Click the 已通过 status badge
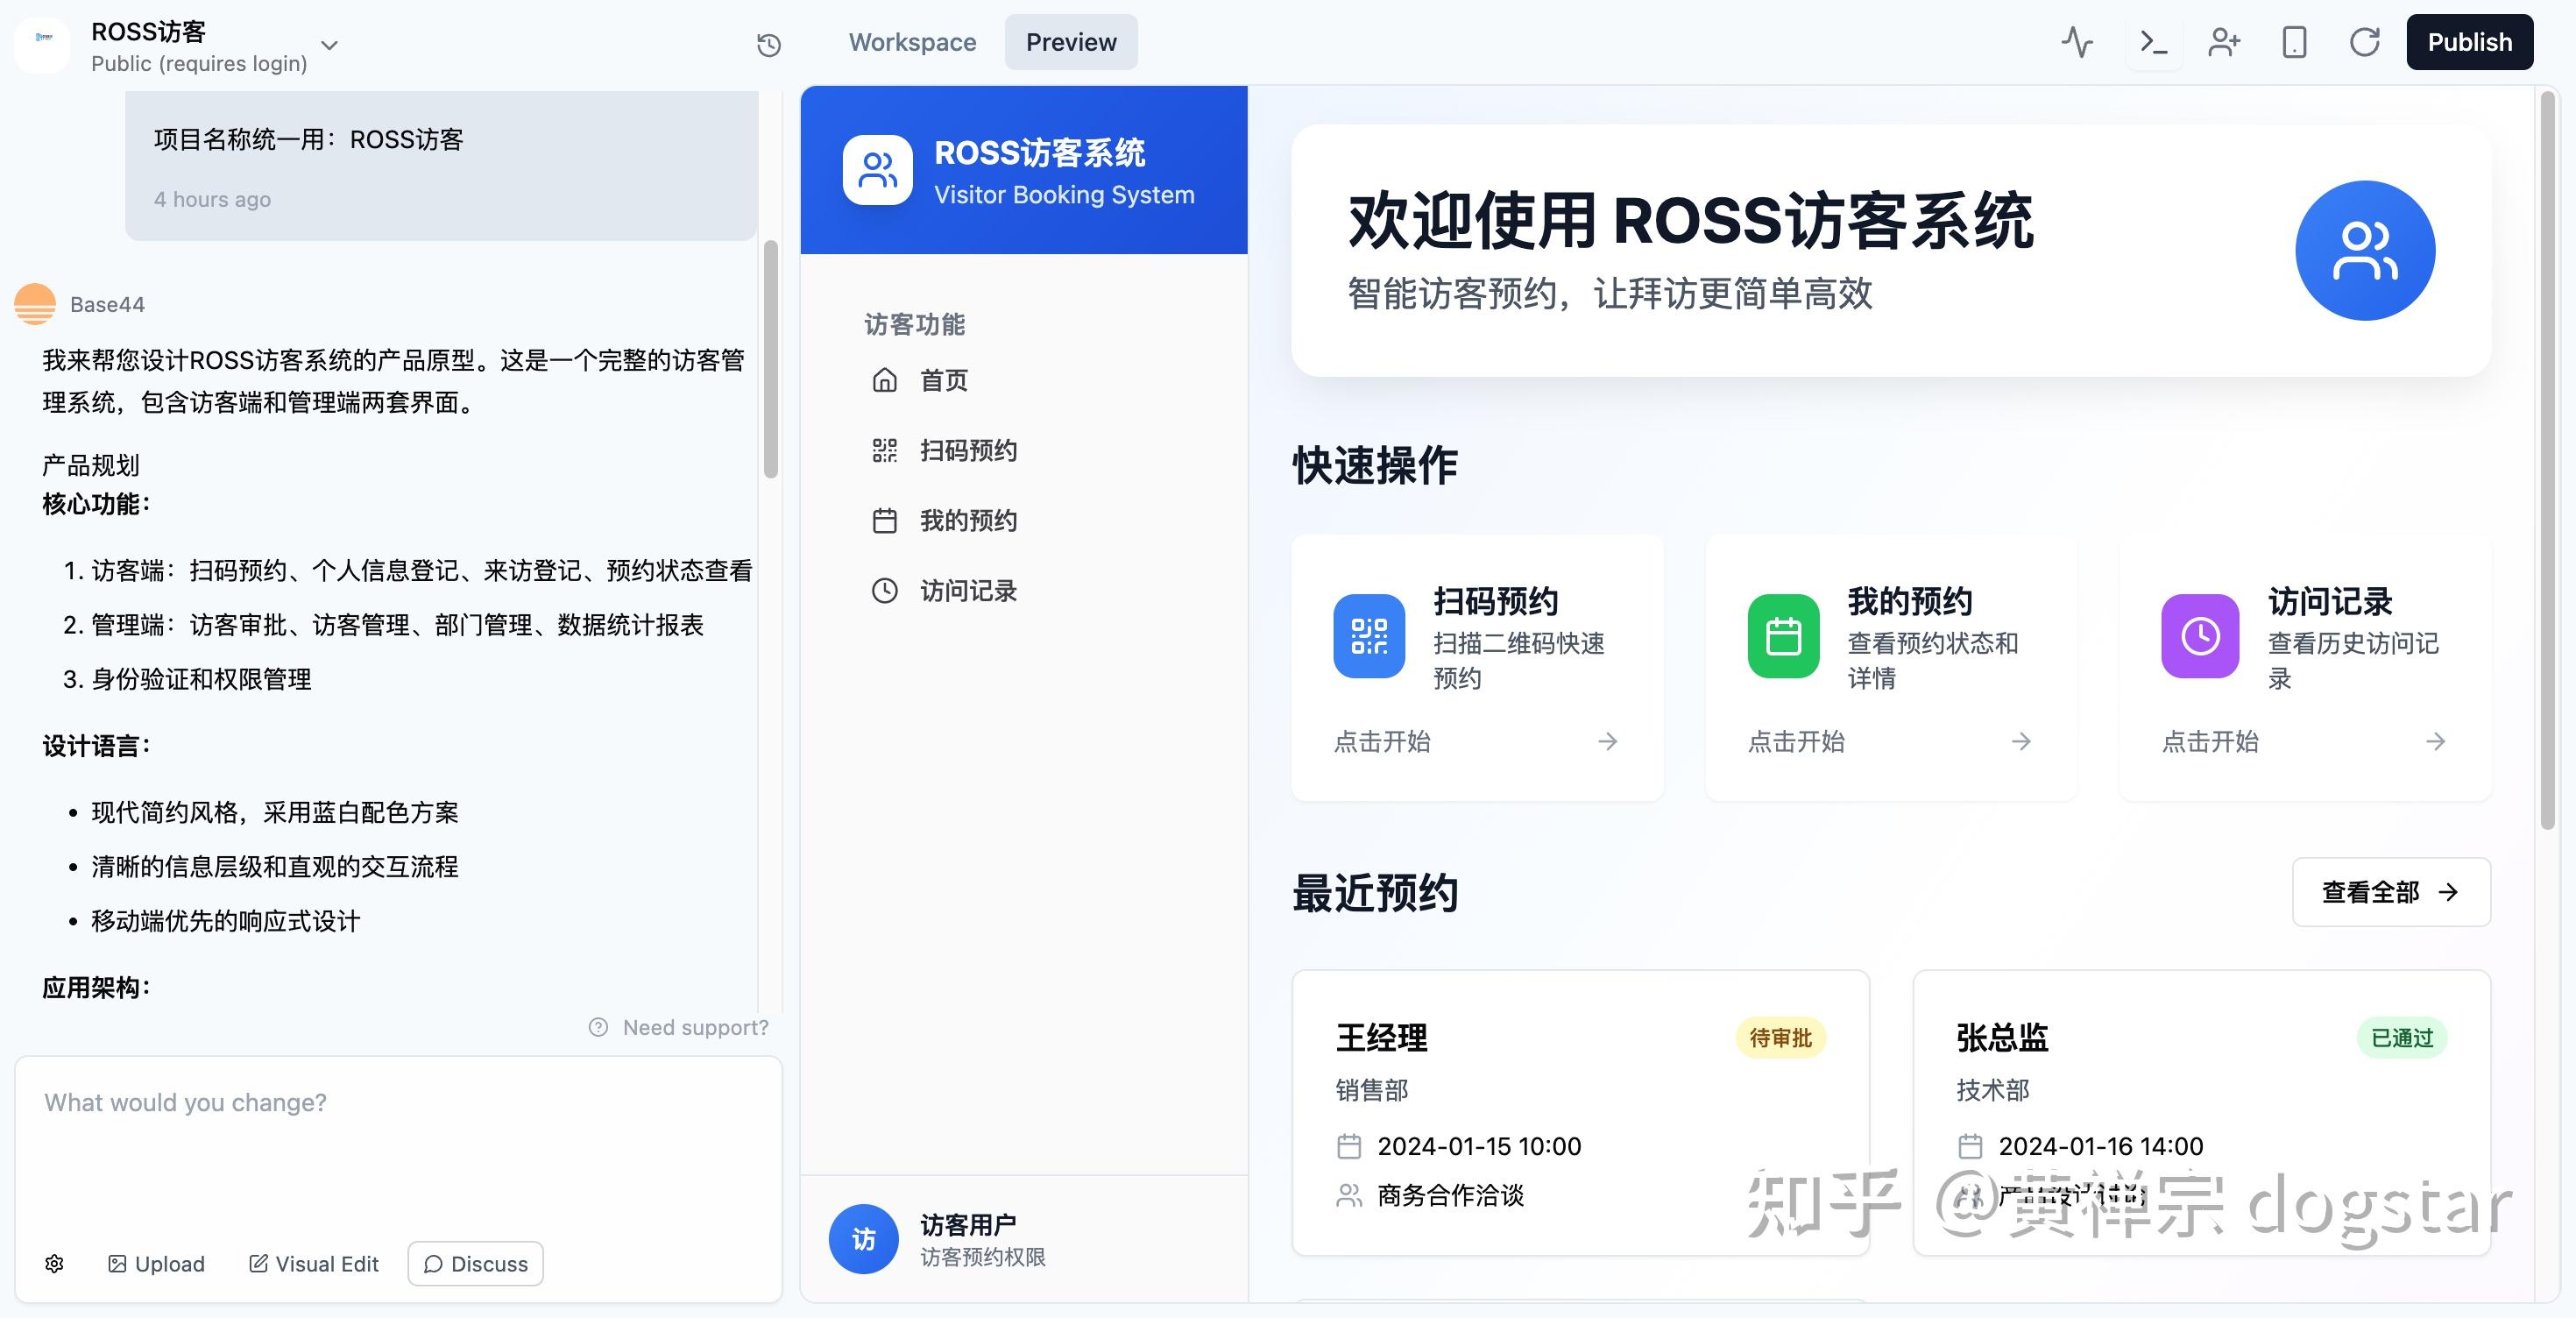The image size is (2576, 1318). [x=2402, y=1038]
